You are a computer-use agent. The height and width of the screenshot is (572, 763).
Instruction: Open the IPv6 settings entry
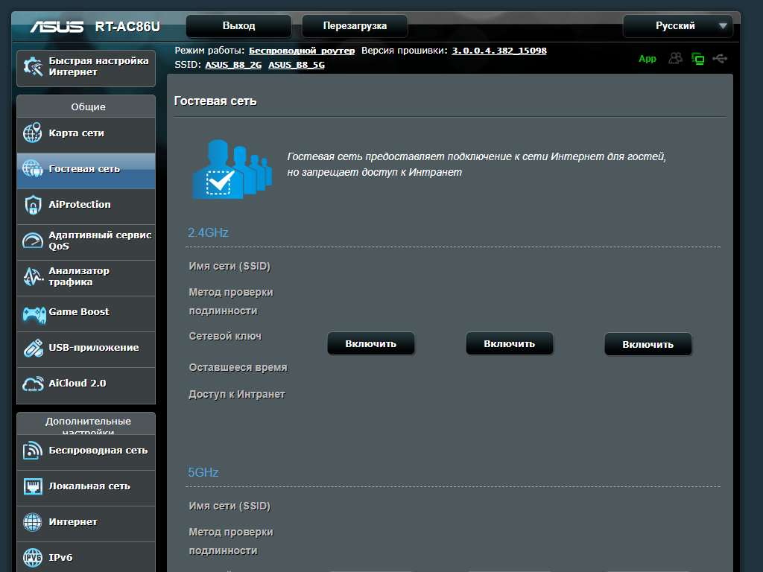(x=86, y=557)
